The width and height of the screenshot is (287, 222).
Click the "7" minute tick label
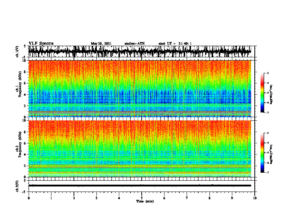pos(187,198)
